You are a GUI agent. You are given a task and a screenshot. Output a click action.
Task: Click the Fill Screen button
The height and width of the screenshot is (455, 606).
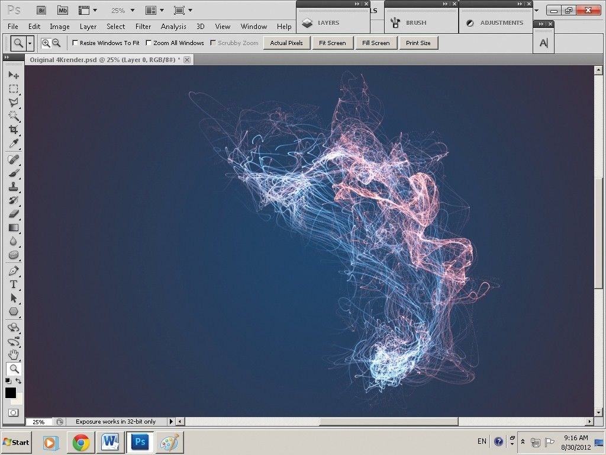376,43
